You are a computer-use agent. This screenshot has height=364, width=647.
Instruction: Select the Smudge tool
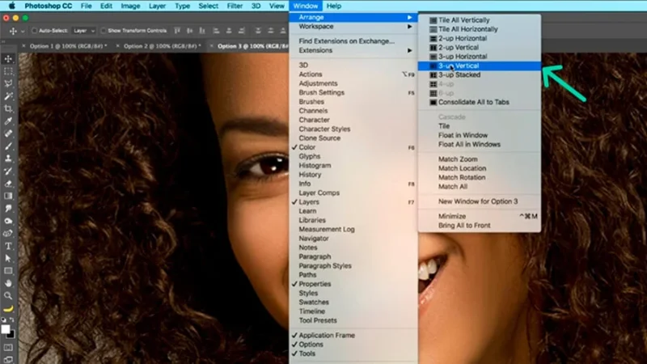tap(8, 209)
